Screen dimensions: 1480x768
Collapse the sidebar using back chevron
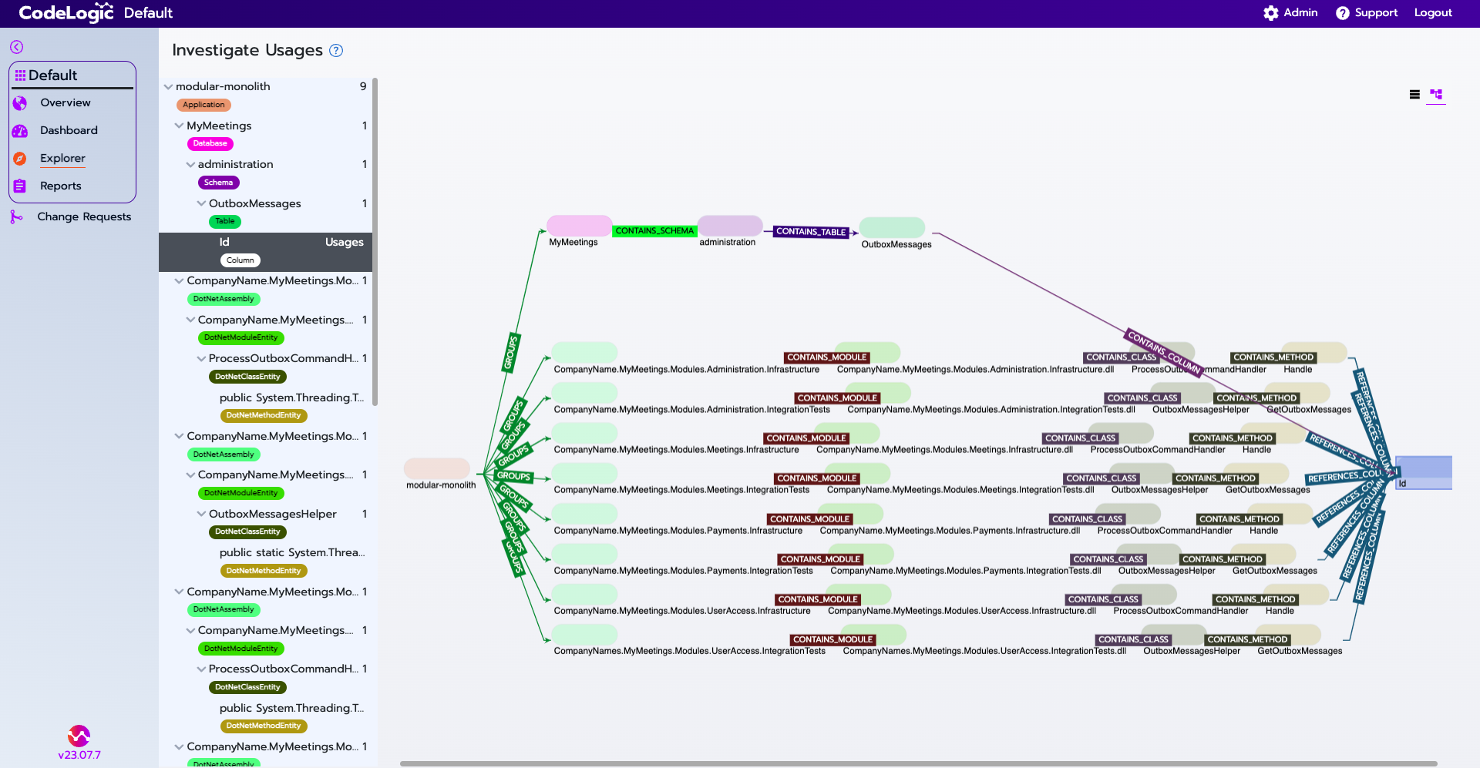coord(16,47)
